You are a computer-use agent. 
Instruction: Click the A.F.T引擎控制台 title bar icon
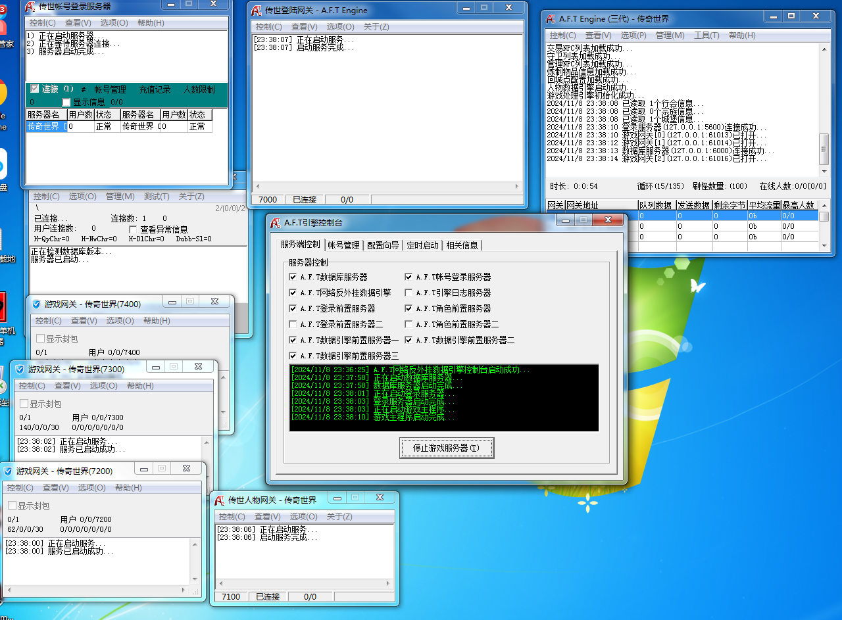point(276,222)
